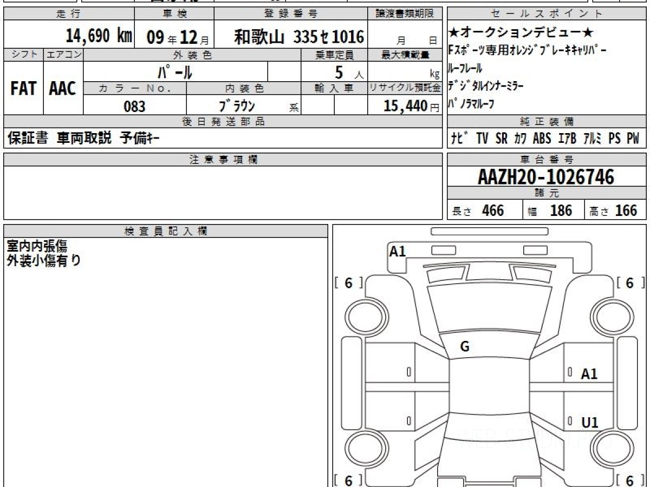The width and height of the screenshot is (650, 487).
Task: Click the 検査員記入欄 header
Action: pos(166,231)
